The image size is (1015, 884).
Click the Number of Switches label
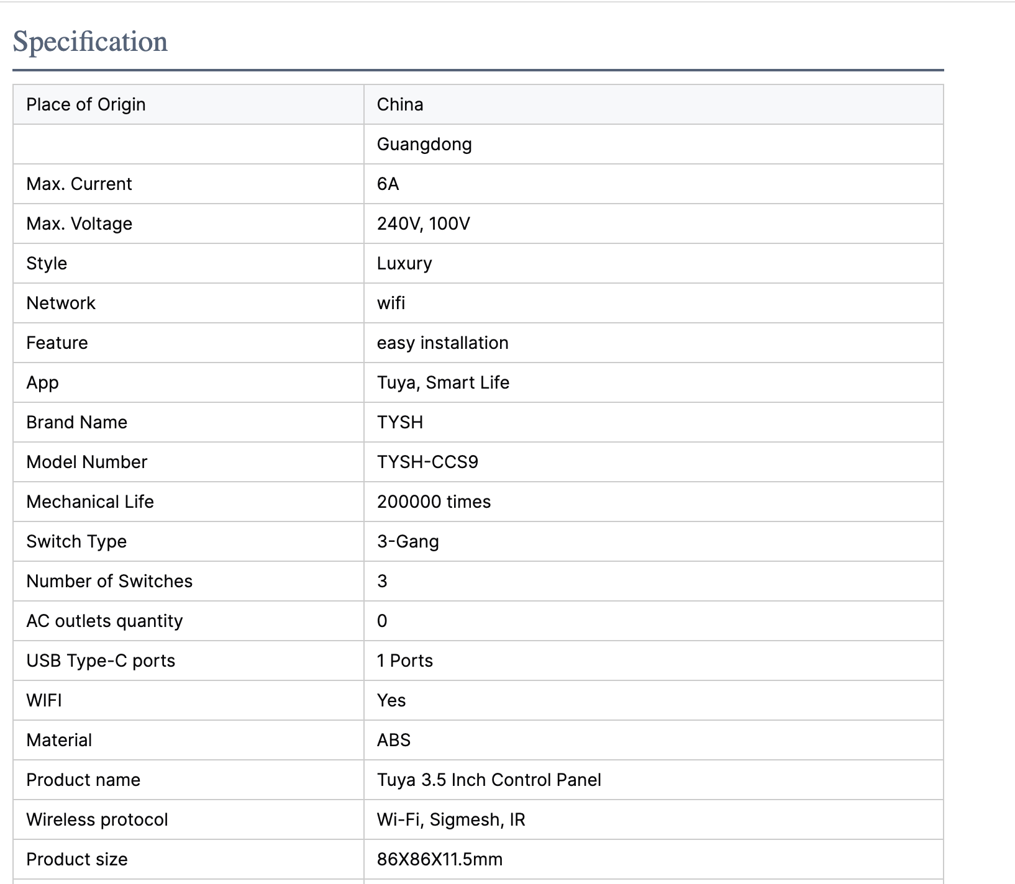tap(109, 581)
